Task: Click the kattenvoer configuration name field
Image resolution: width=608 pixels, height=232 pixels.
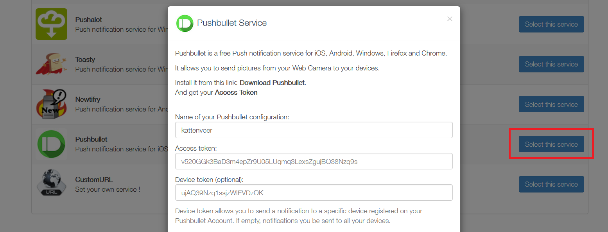Action: (x=314, y=130)
